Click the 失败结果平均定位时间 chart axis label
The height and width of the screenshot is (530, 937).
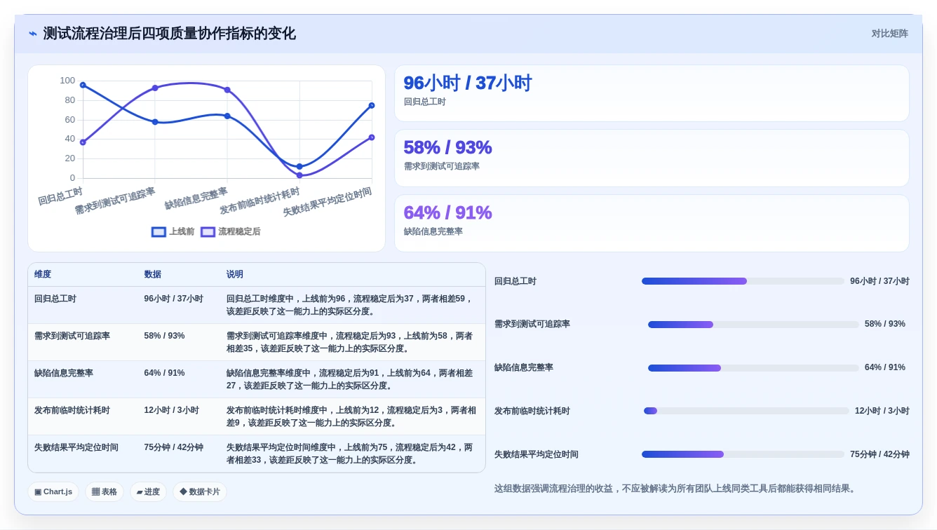(x=328, y=201)
